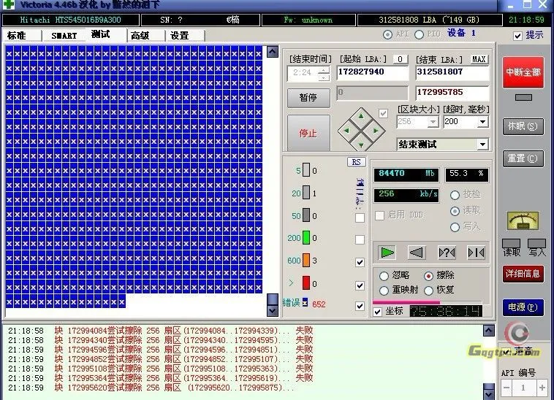Viewport: 554px width, 400px height.
Task: Open the 结束测试 end action dropdown
Action: tap(482, 145)
